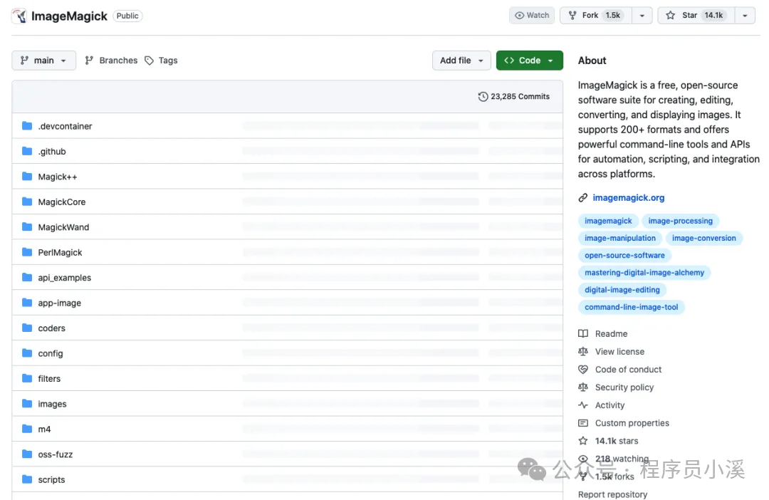The image size is (769, 500).
Task: Open the View license link
Action: click(619, 352)
